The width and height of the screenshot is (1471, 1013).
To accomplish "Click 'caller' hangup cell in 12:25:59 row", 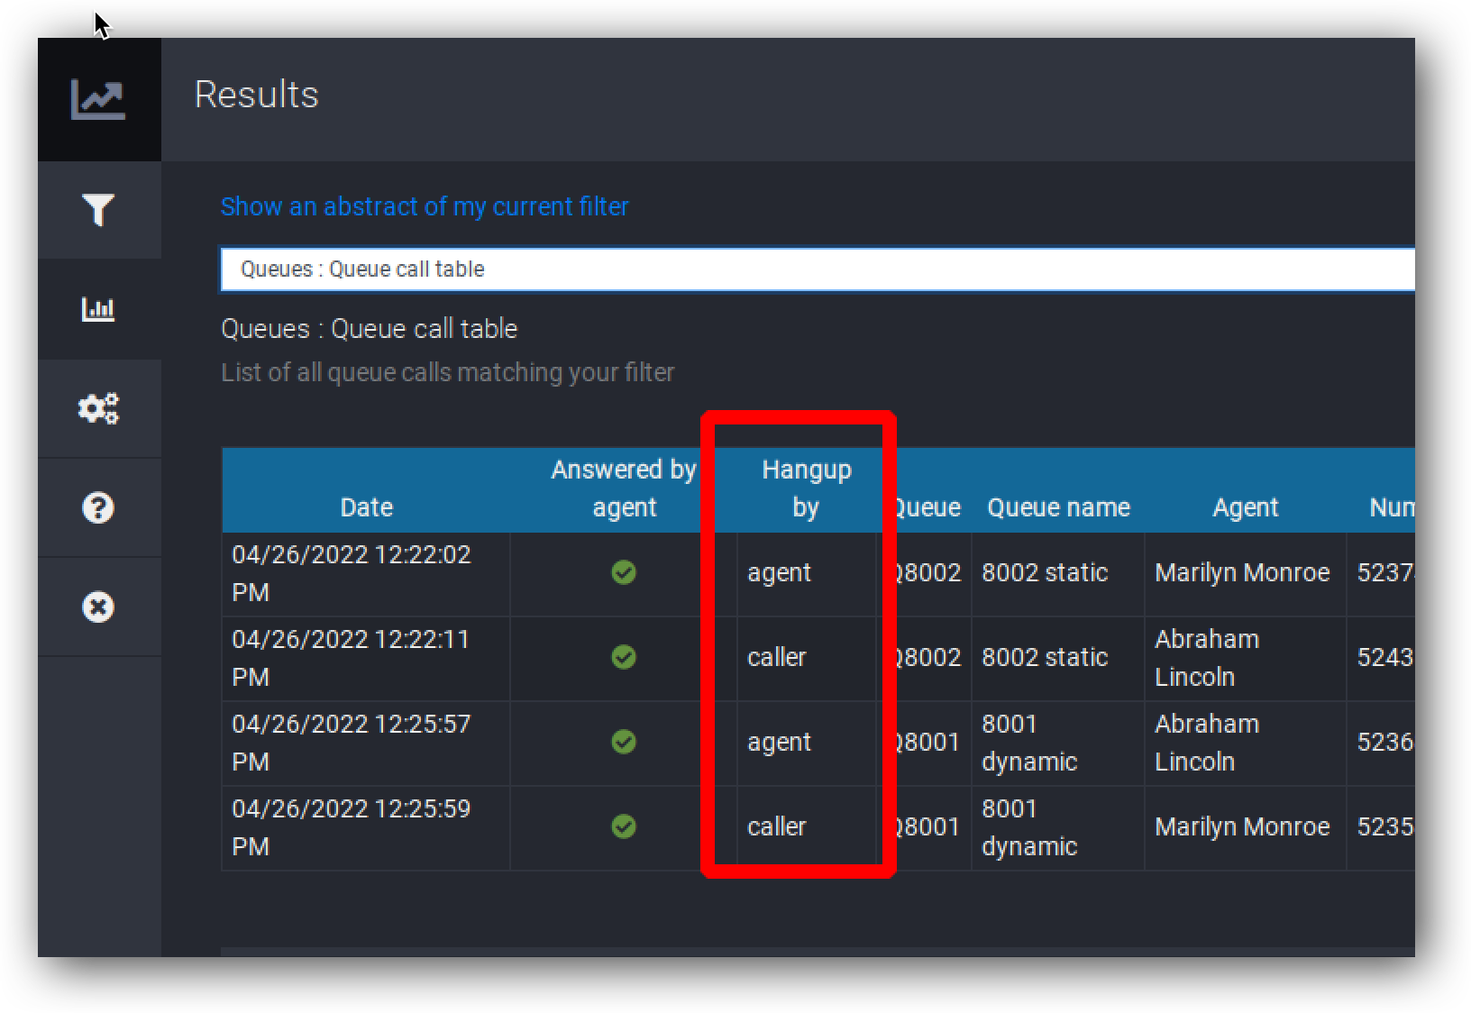I will coord(776,826).
